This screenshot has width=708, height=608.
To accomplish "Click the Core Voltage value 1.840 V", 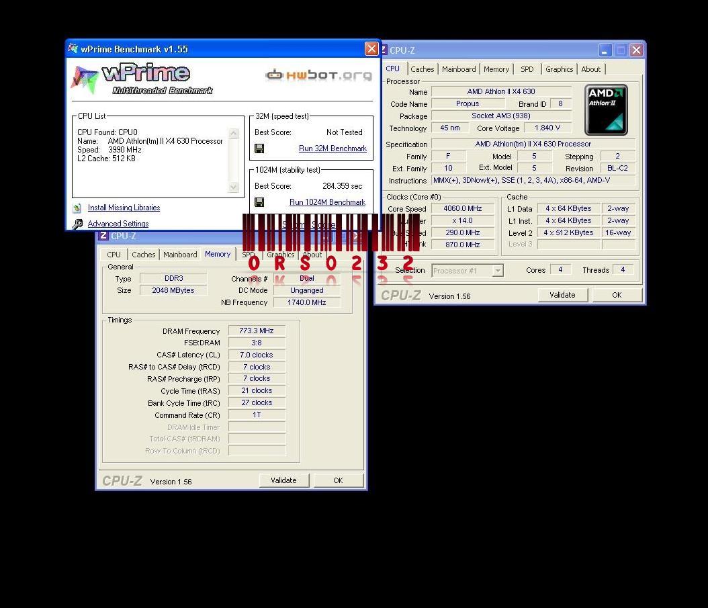I will [547, 128].
